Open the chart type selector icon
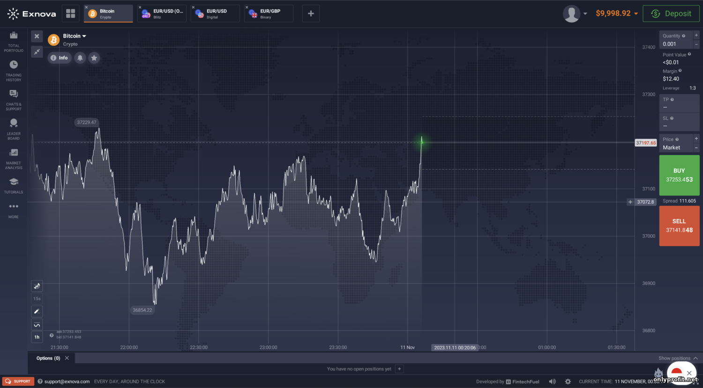The image size is (703, 388). (37, 286)
